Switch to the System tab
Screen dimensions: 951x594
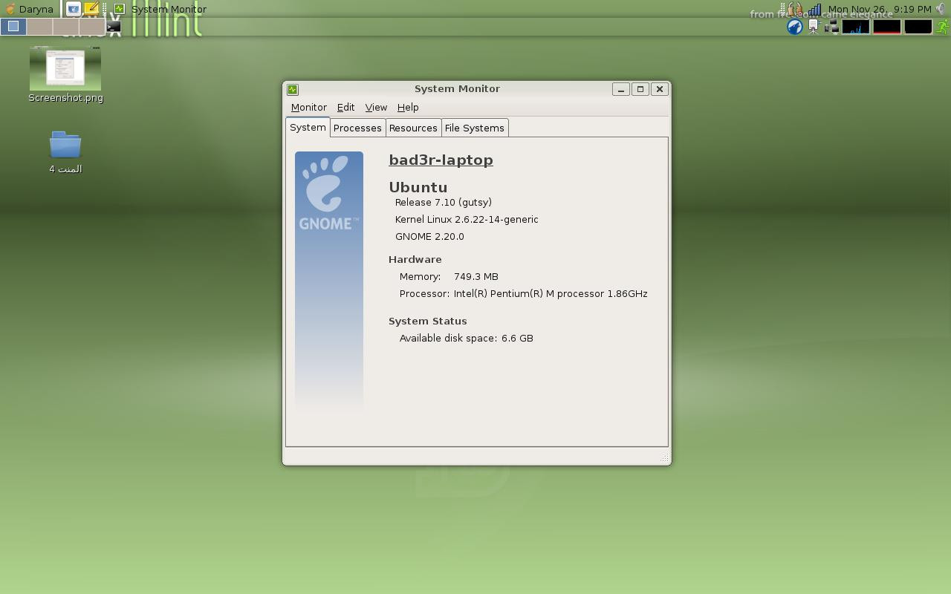(x=308, y=127)
